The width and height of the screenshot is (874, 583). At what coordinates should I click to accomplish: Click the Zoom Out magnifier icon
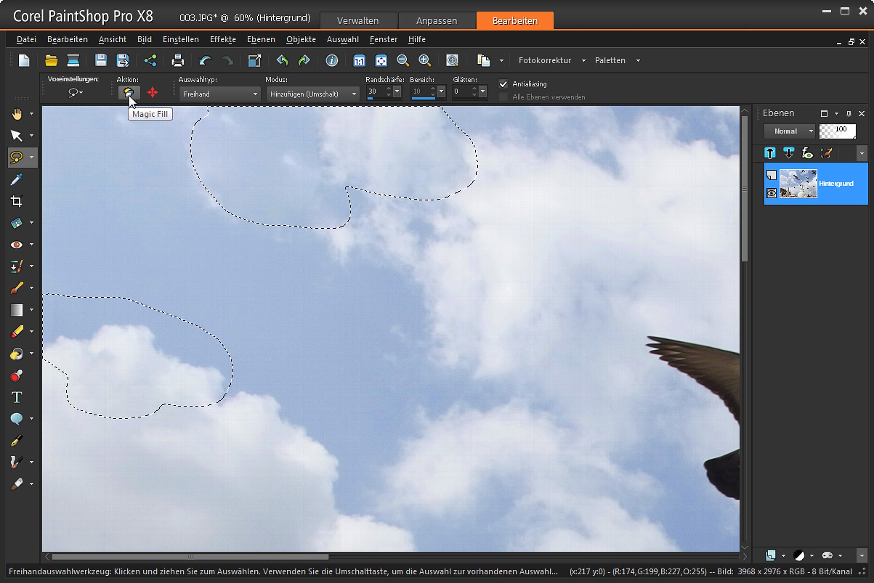click(403, 60)
